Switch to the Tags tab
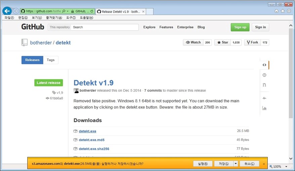Screen dimensions: 295x171 [51, 60]
